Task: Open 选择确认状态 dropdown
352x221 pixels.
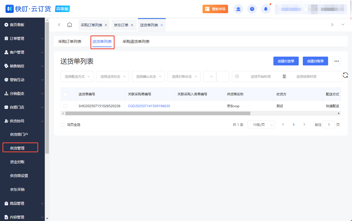Action: click(148, 76)
